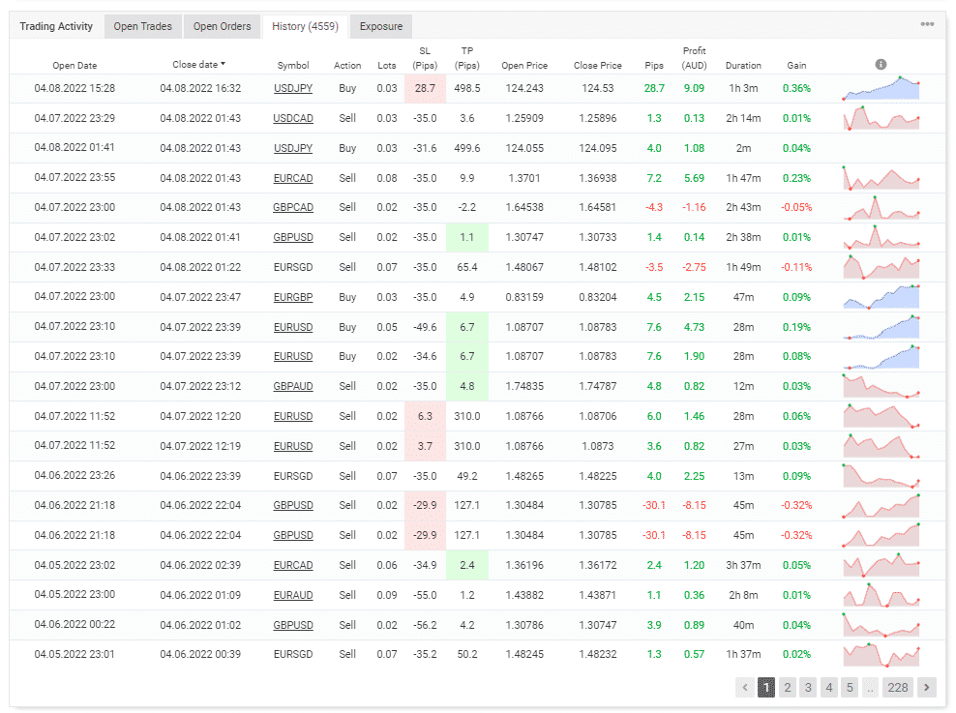
Task: Open the Exposure tab
Action: pos(381,26)
